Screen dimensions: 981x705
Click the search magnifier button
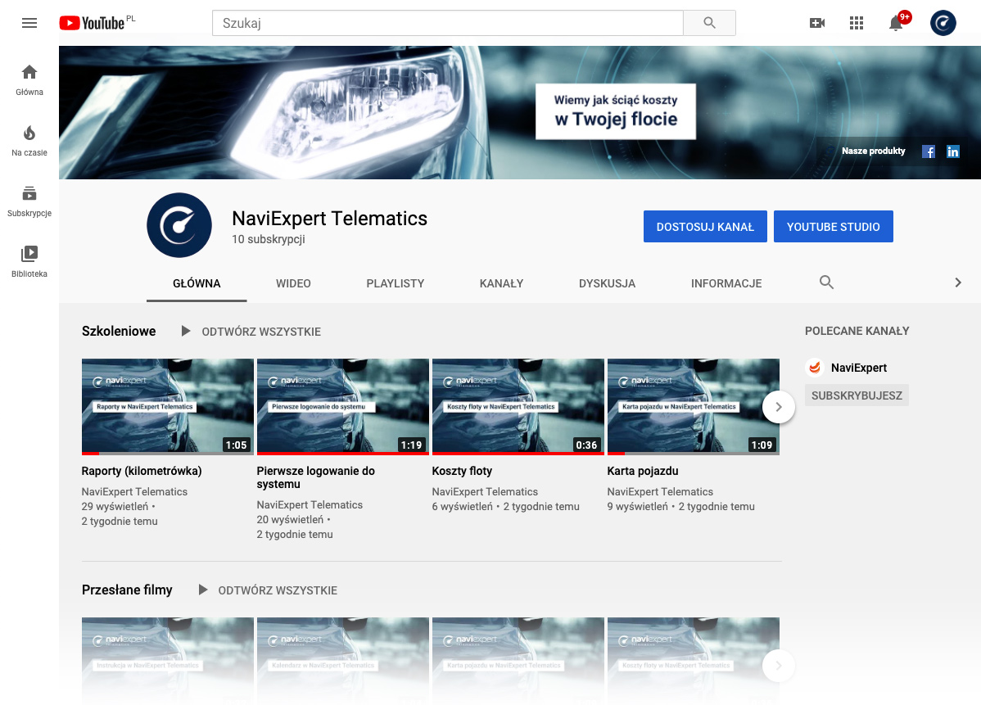709,23
